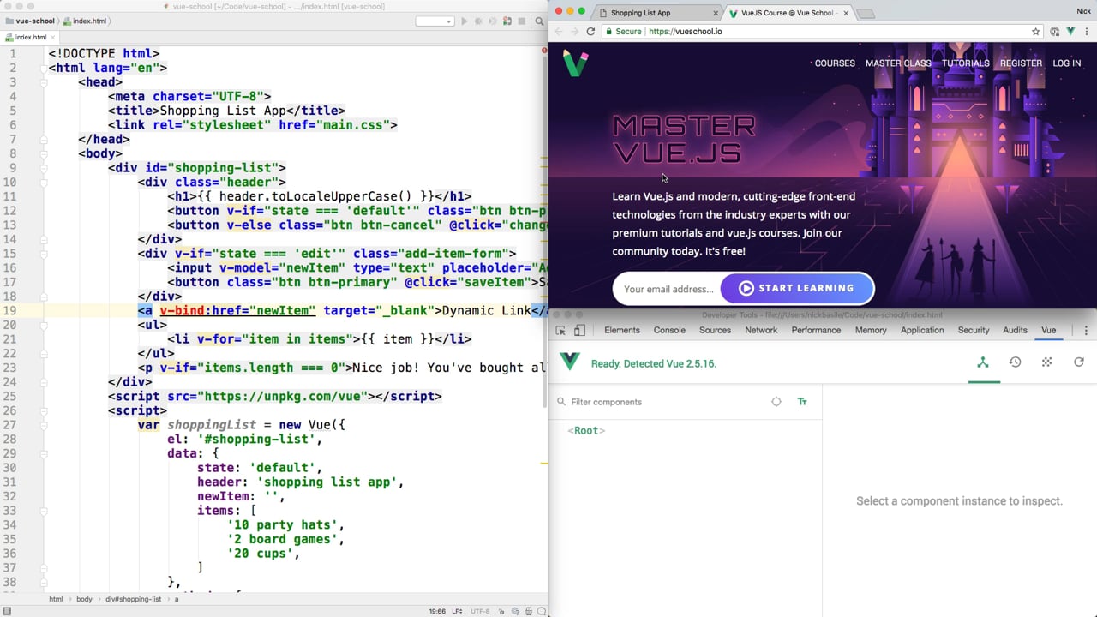Click the search magnifier icon in the IDE toolbar
The image size is (1097, 617).
click(540, 21)
